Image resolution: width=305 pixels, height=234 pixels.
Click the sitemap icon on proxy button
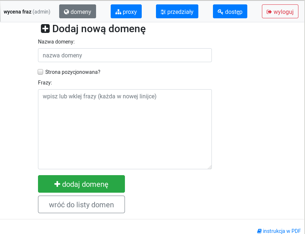118,12
